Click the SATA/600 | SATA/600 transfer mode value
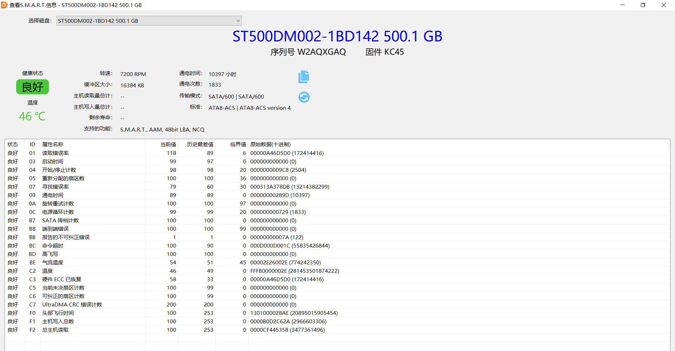Viewport: 675px width, 351px height. coord(236,97)
